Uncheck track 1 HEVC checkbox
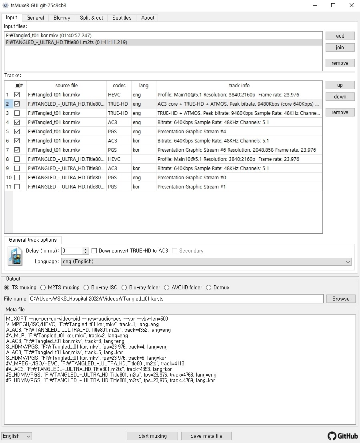The height and width of the screenshot is (443, 360). (17, 95)
